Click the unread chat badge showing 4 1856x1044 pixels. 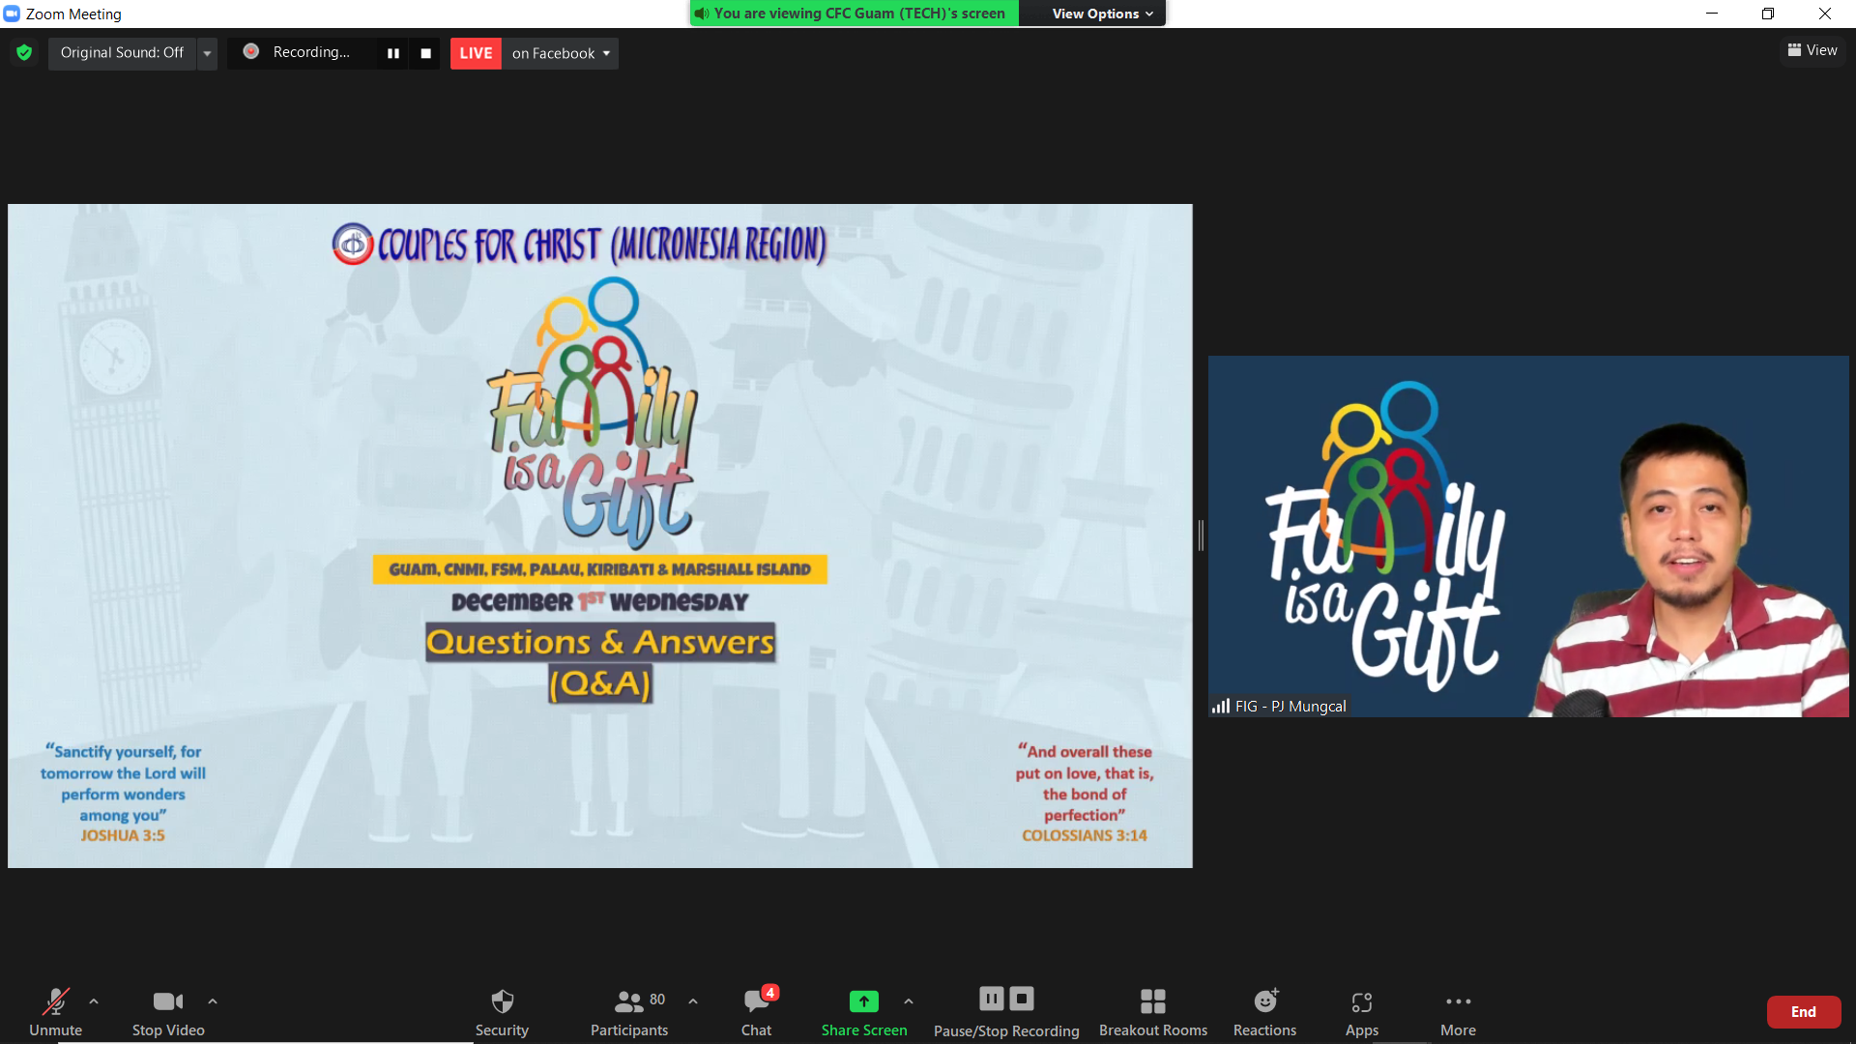pos(769,993)
